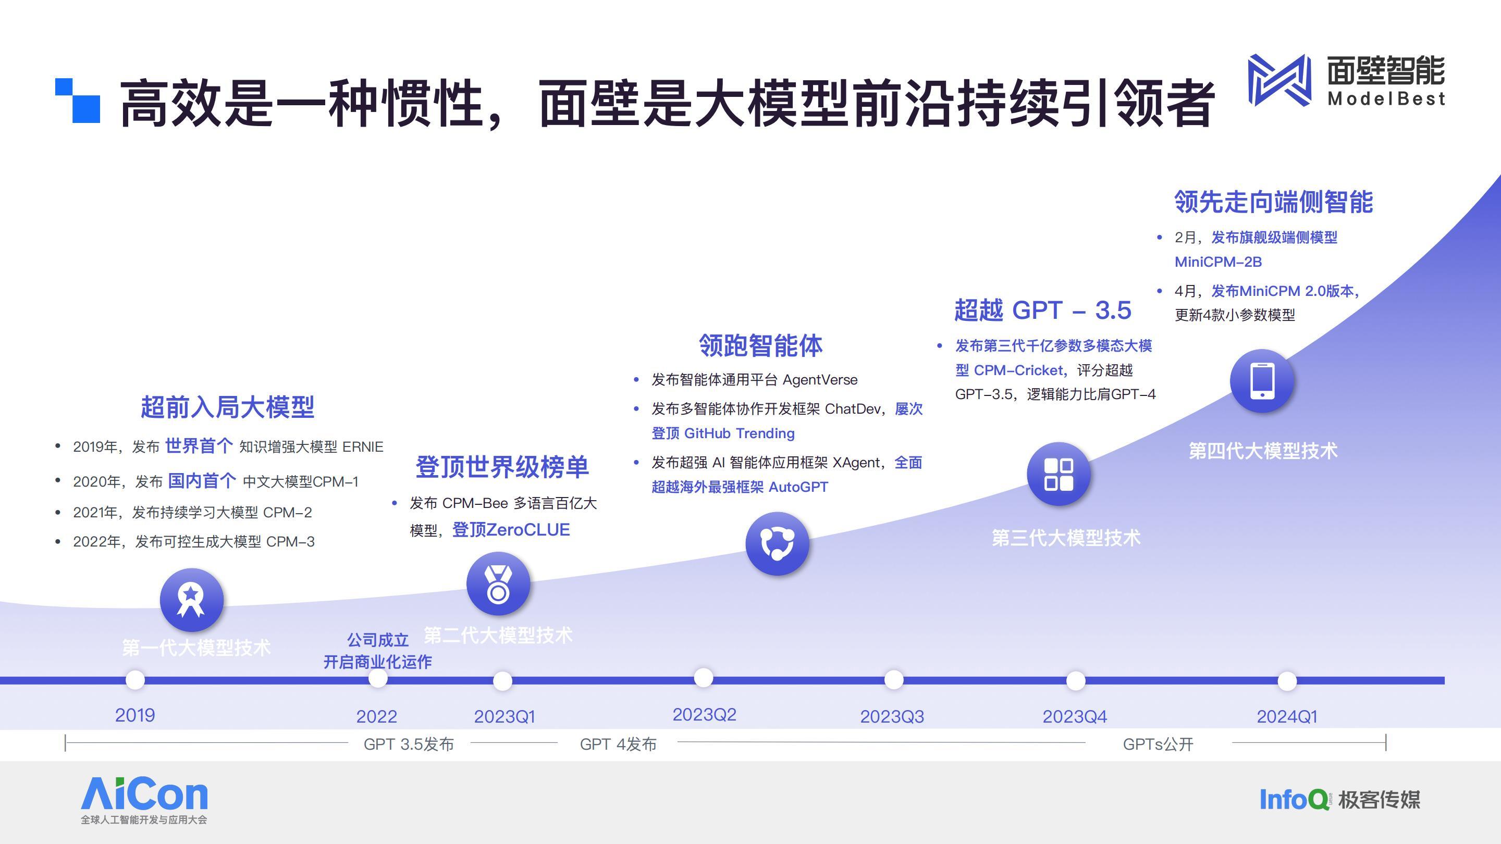Click the smartphone icon above 第四代大模型技术

pos(1262,380)
